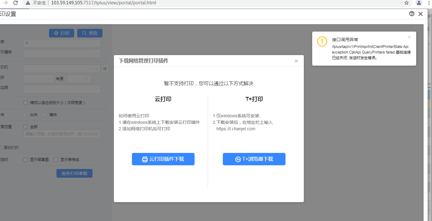The width and height of the screenshot is (432, 221).
Task: Check the 全部 page range checkbox
Action: [x=26, y=127]
